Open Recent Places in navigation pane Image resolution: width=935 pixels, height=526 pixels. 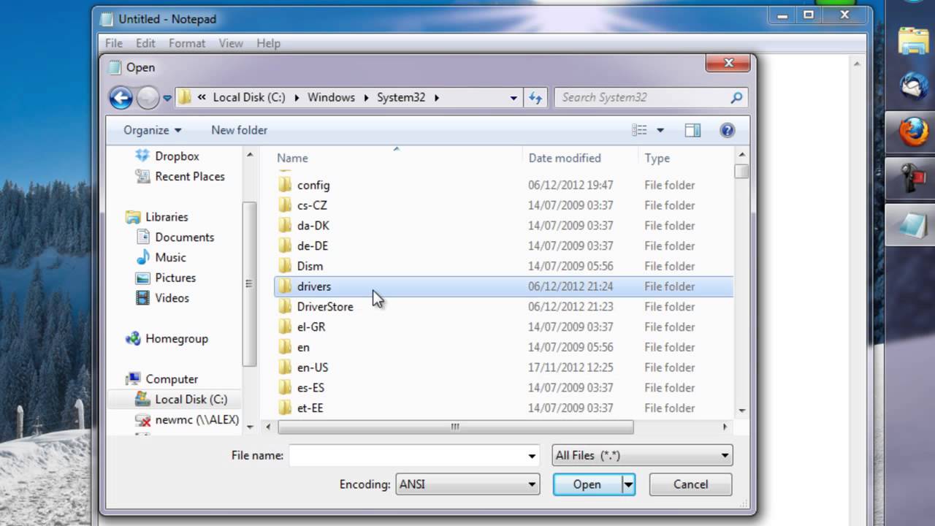tap(180, 176)
